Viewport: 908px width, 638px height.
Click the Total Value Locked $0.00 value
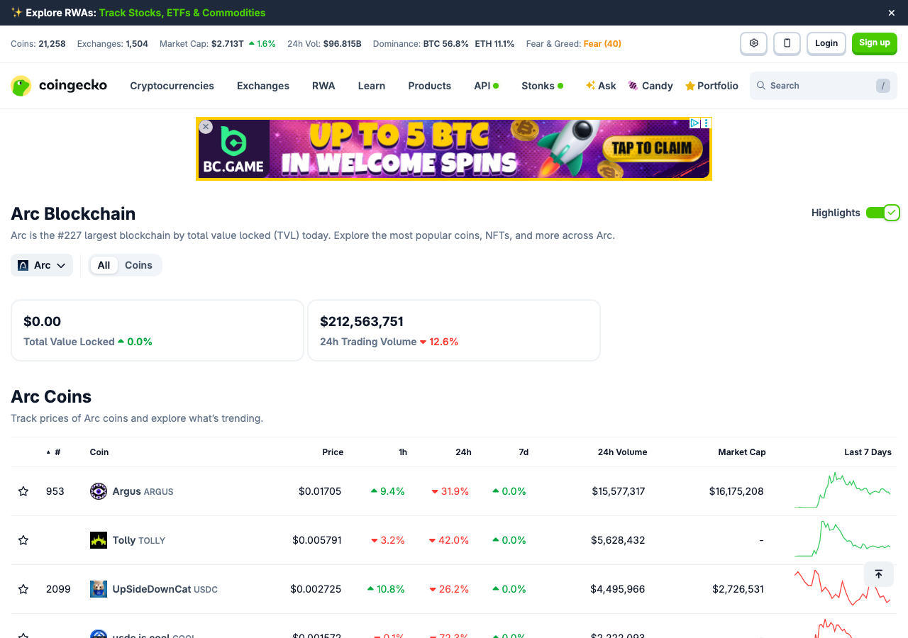[x=43, y=322]
